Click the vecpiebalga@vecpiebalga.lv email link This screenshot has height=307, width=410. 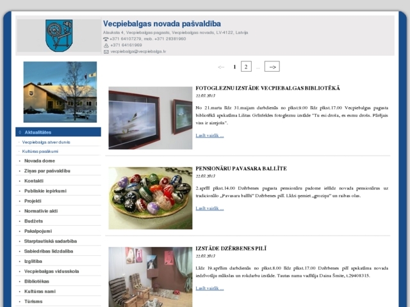click(x=138, y=52)
